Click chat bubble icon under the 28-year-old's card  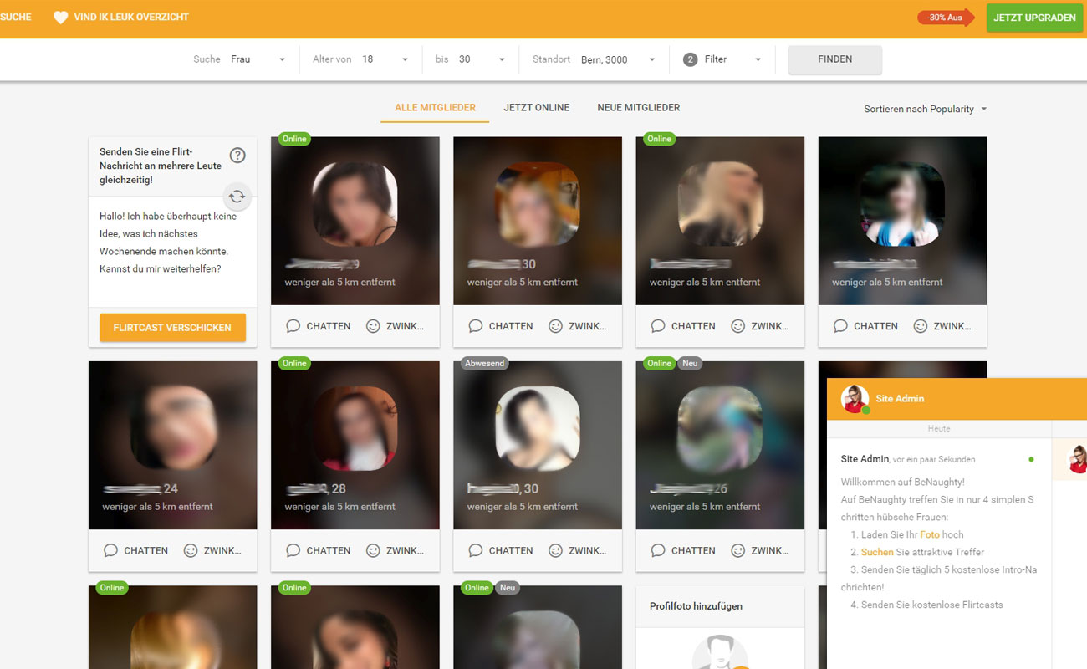click(293, 550)
